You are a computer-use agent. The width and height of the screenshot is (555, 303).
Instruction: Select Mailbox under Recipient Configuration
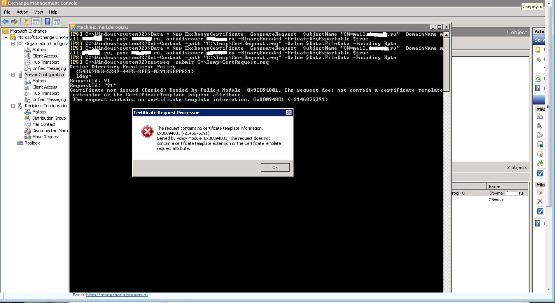pyautogui.click(x=39, y=112)
